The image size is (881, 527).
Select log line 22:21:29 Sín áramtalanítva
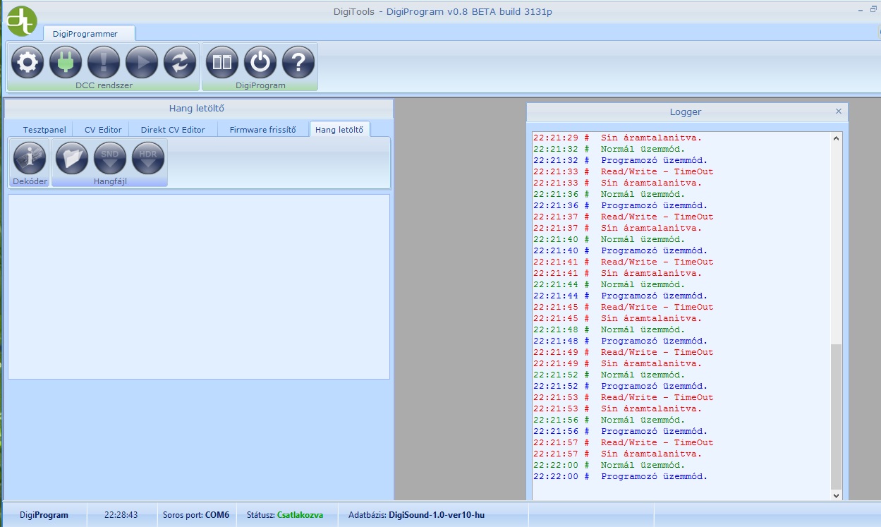(617, 138)
